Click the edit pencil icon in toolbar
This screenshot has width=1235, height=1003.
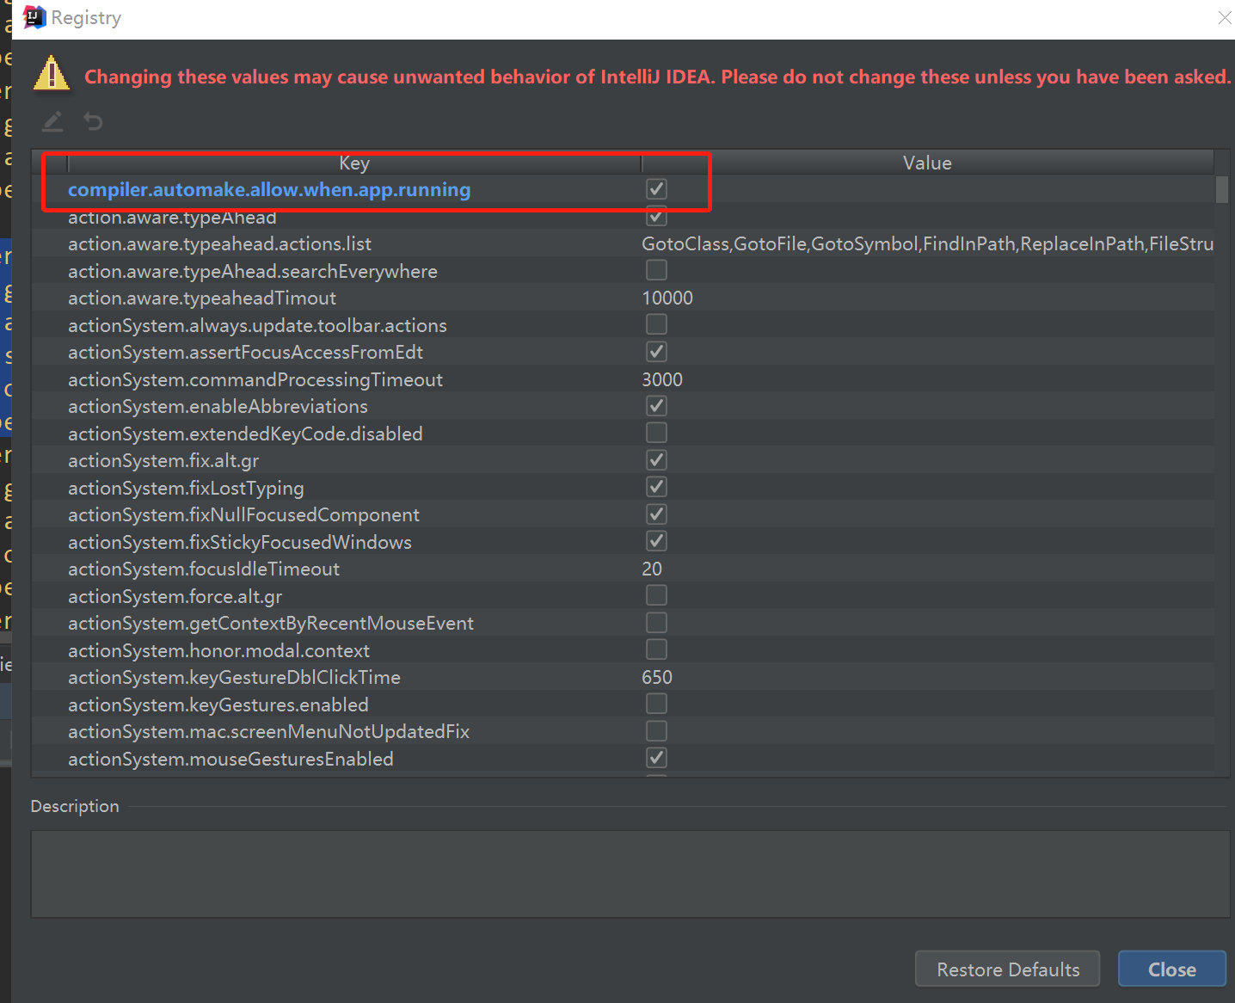52,122
